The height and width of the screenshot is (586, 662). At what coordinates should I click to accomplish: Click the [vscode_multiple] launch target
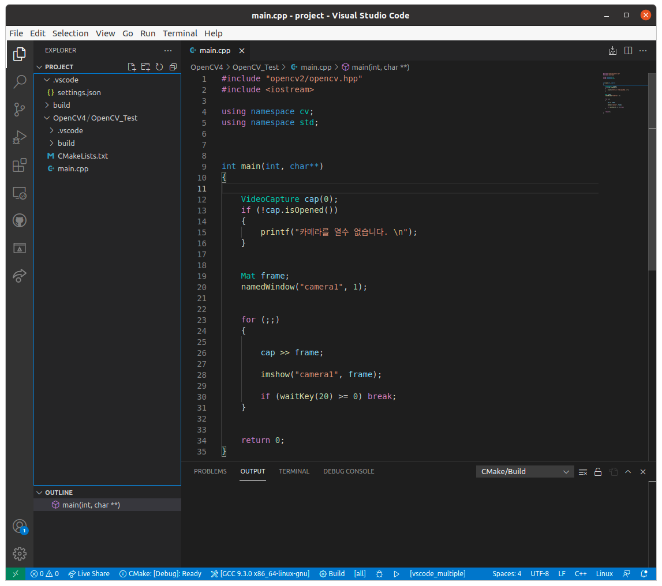pyautogui.click(x=437, y=574)
